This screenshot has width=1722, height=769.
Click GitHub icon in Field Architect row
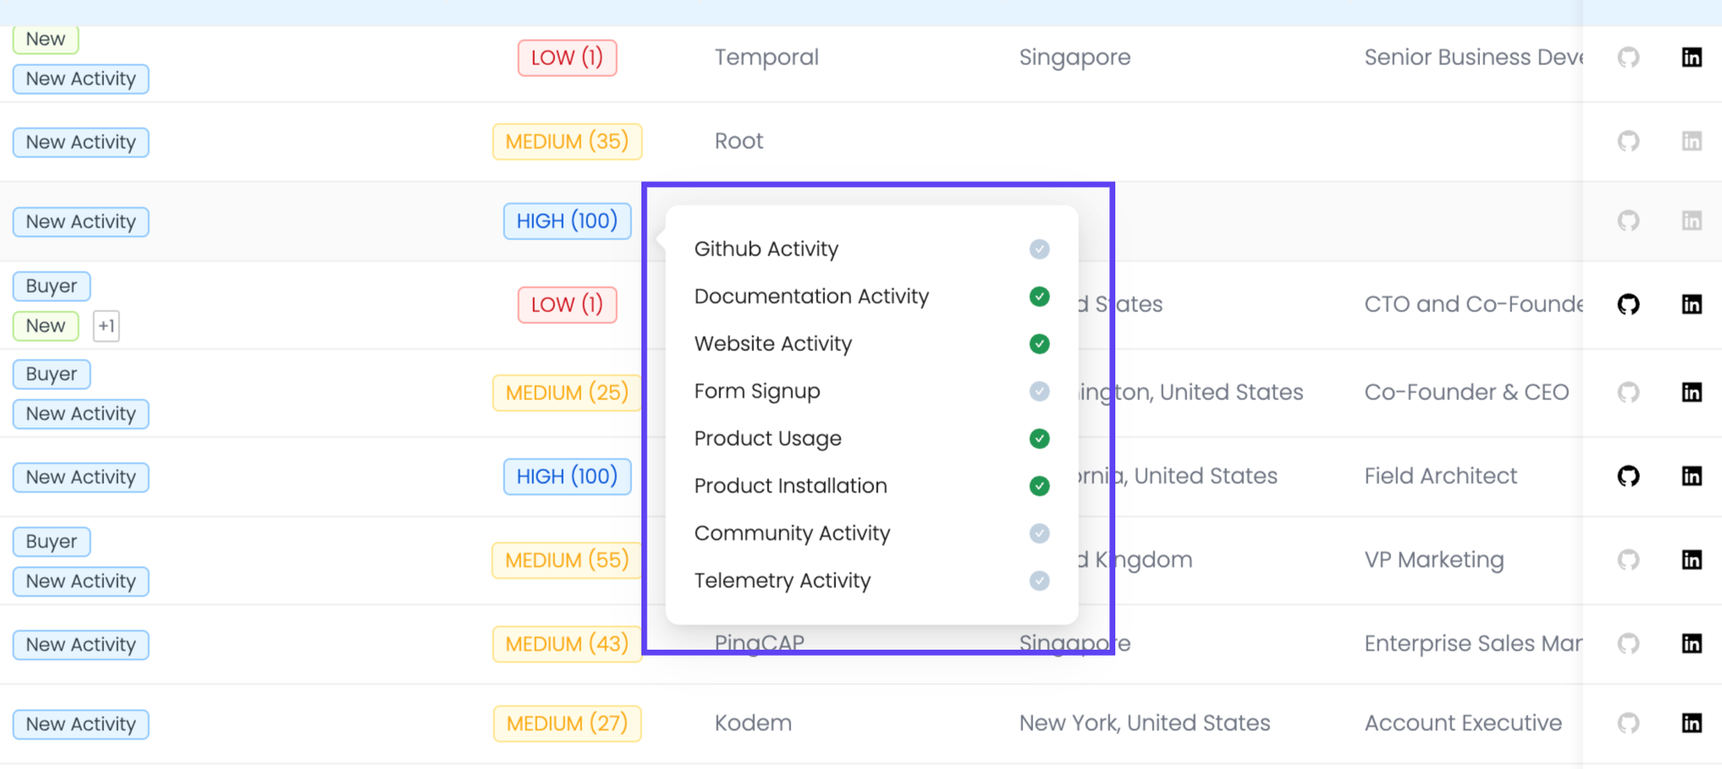(x=1628, y=476)
